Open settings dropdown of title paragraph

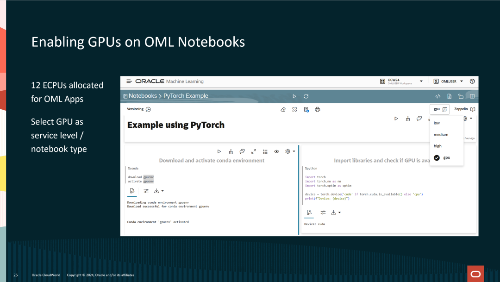tap(468, 119)
